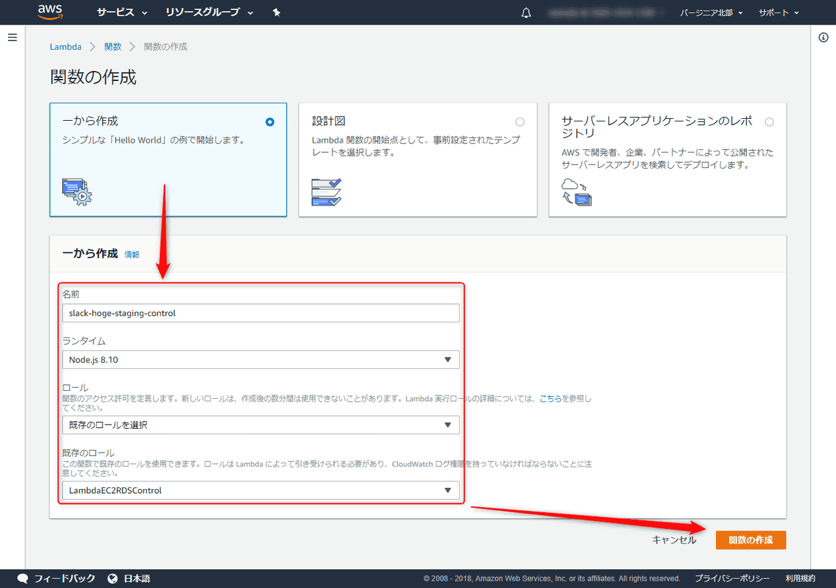Click the globe language icon
Screen dimensions: 836x588
click(x=112, y=578)
